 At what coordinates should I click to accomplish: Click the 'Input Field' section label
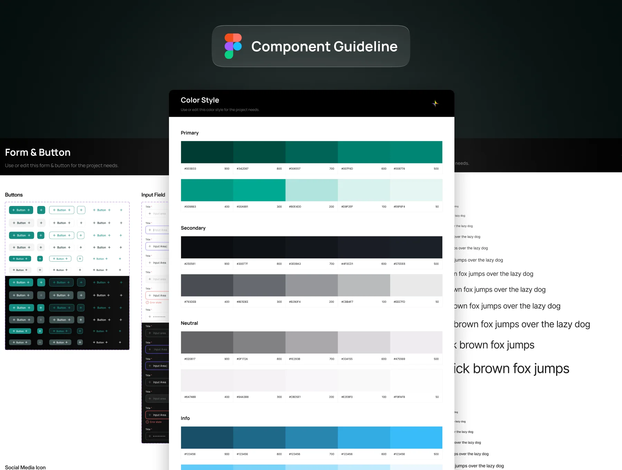pyautogui.click(x=153, y=195)
